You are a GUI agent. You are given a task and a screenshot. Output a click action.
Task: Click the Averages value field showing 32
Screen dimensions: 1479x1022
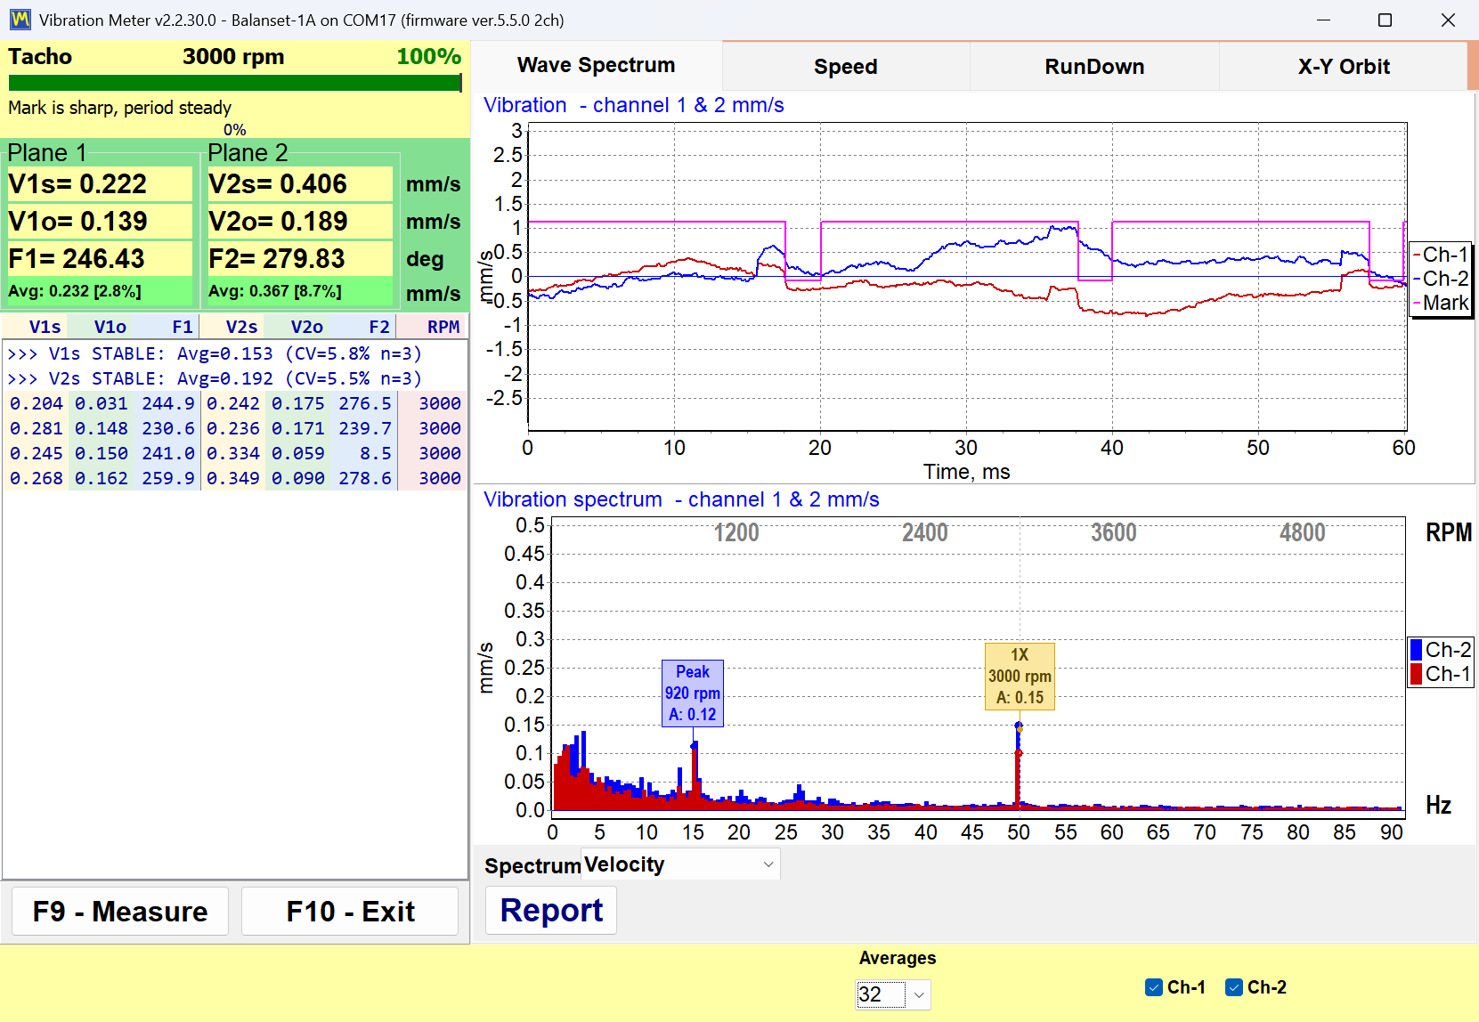(x=881, y=994)
